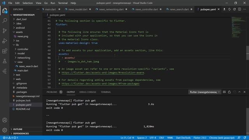Click the VS Code logo icon
249x140 pixels.
4,3
